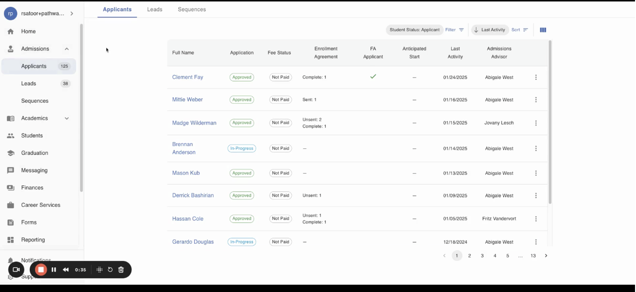Click the Full Name column header
Image resolution: width=636 pixels, height=292 pixels.
[183, 53]
